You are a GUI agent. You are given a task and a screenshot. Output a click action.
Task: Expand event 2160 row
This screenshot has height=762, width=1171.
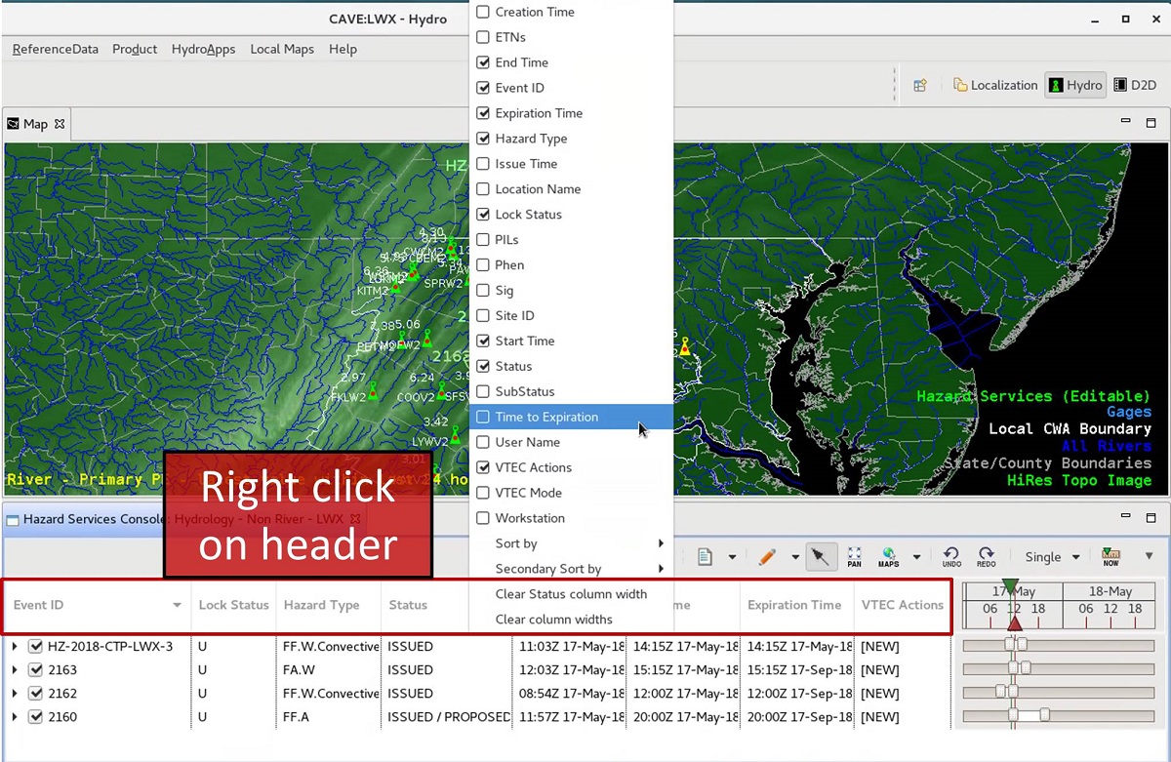pyautogui.click(x=15, y=716)
